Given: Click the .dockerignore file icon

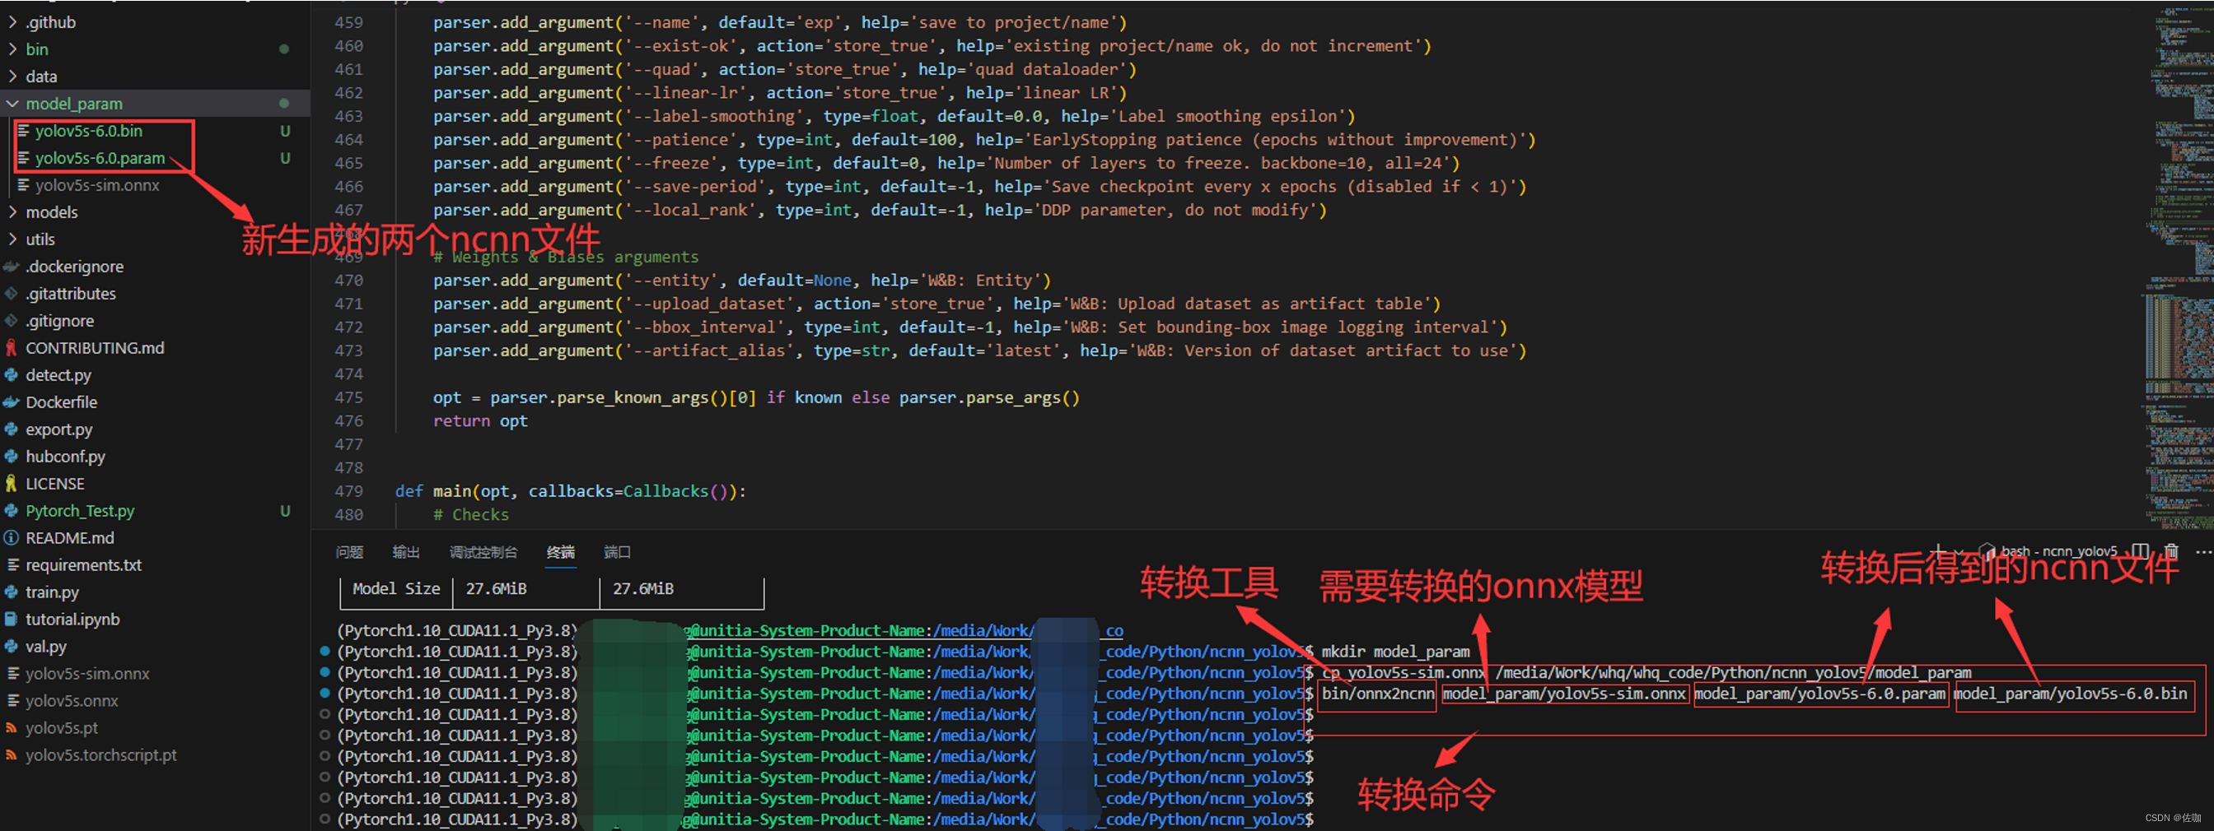Looking at the screenshot, I should click(12, 267).
